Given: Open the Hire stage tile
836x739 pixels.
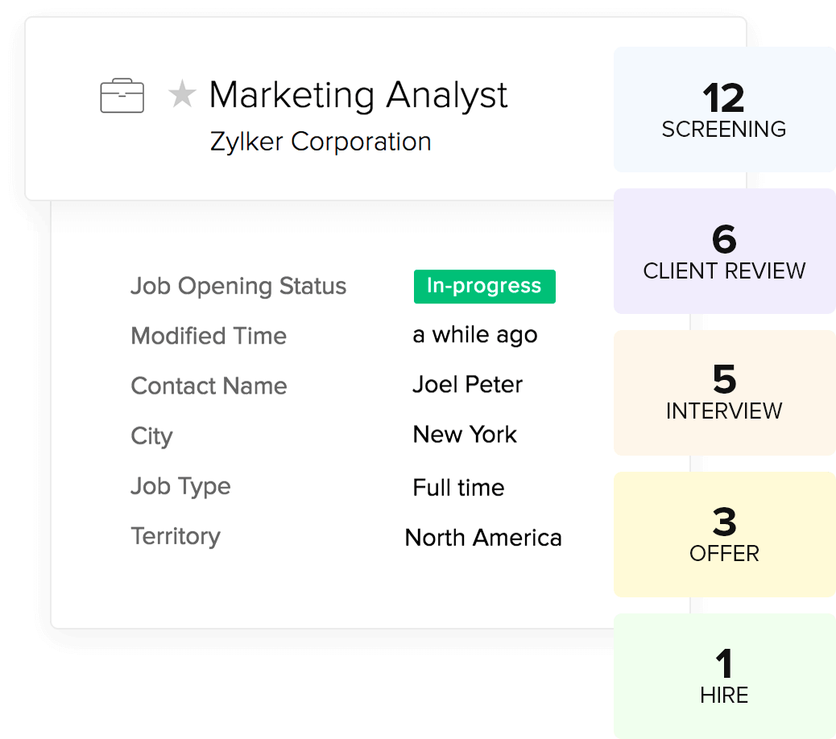Looking at the screenshot, I should click(724, 676).
